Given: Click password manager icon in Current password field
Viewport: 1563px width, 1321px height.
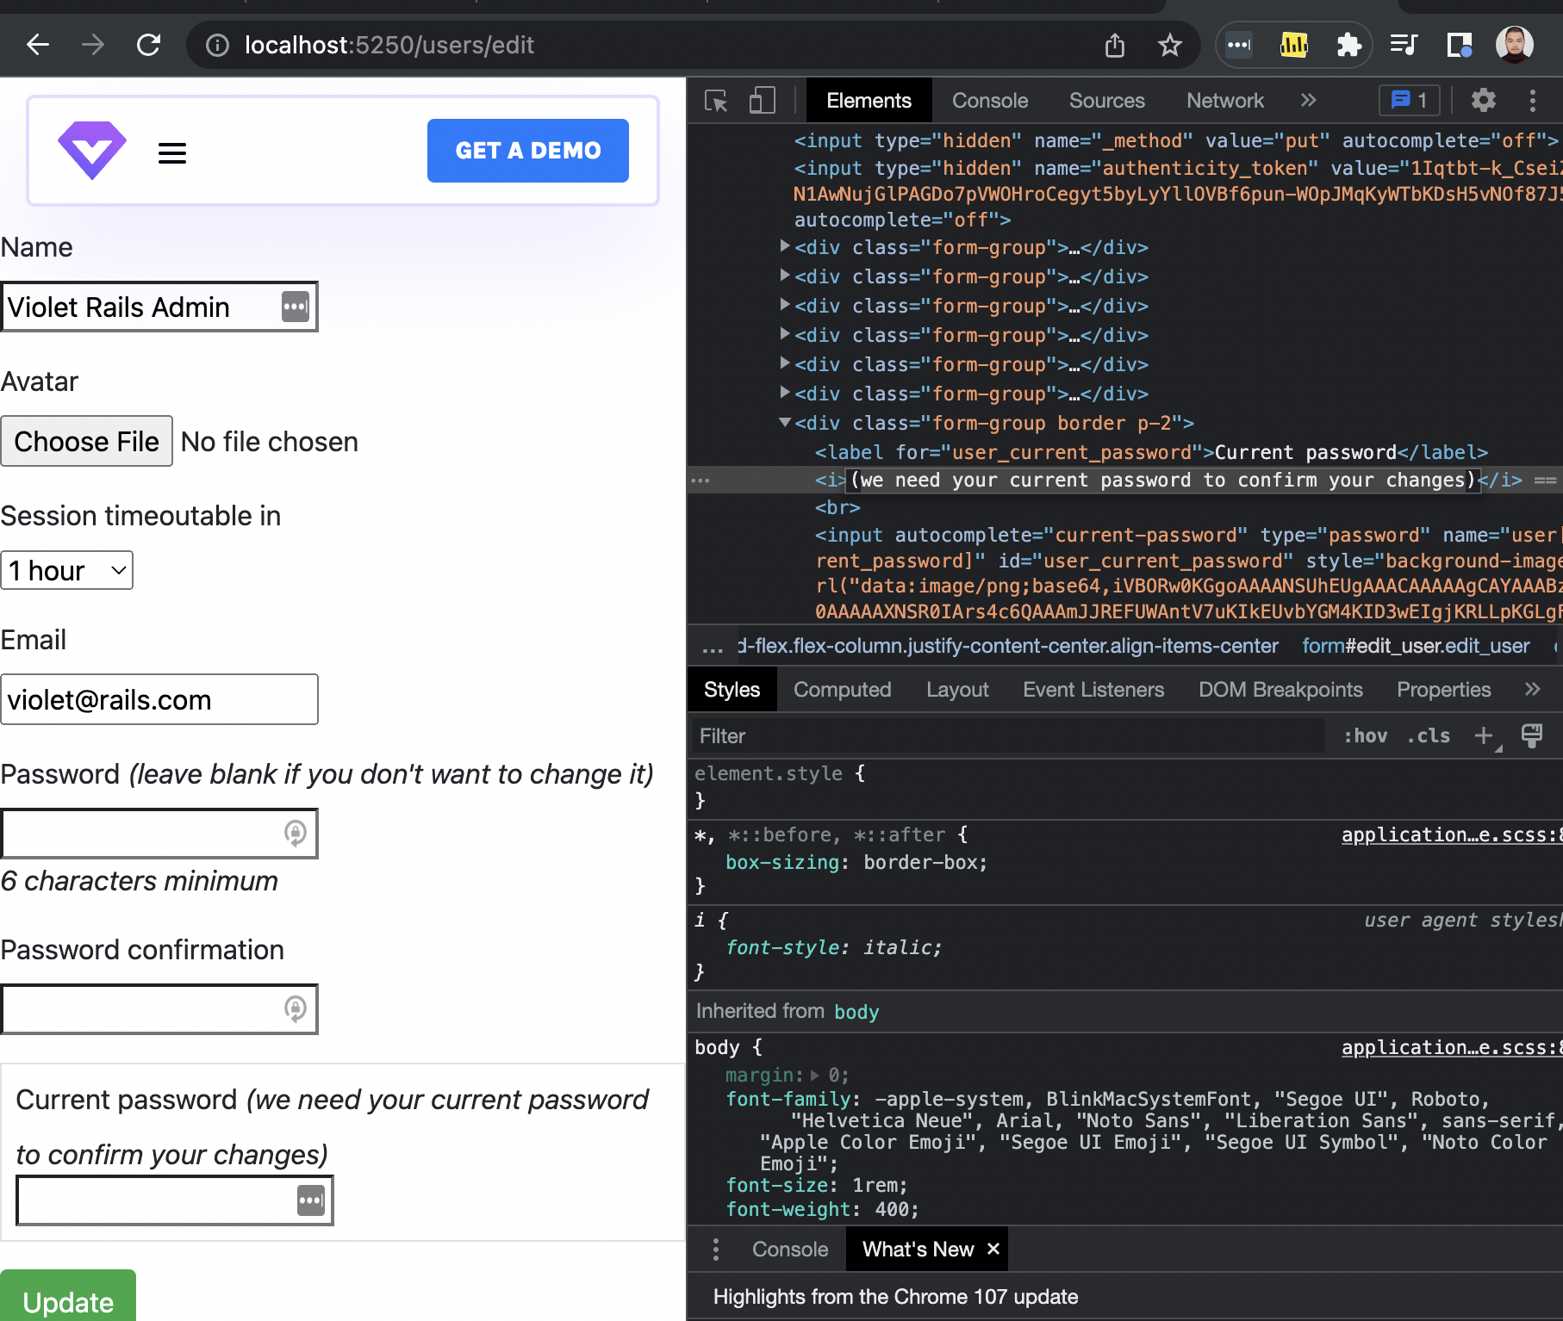Looking at the screenshot, I should pyautogui.click(x=310, y=1200).
